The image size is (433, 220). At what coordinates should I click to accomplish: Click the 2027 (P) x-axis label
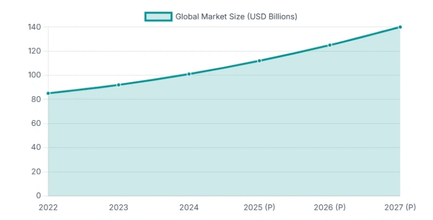(400, 207)
